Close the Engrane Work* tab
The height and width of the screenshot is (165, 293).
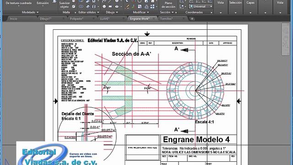154,19
